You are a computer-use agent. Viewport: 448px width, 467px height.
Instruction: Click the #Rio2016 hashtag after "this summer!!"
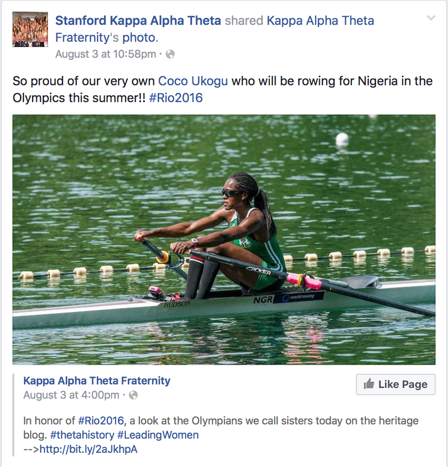[176, 98]
